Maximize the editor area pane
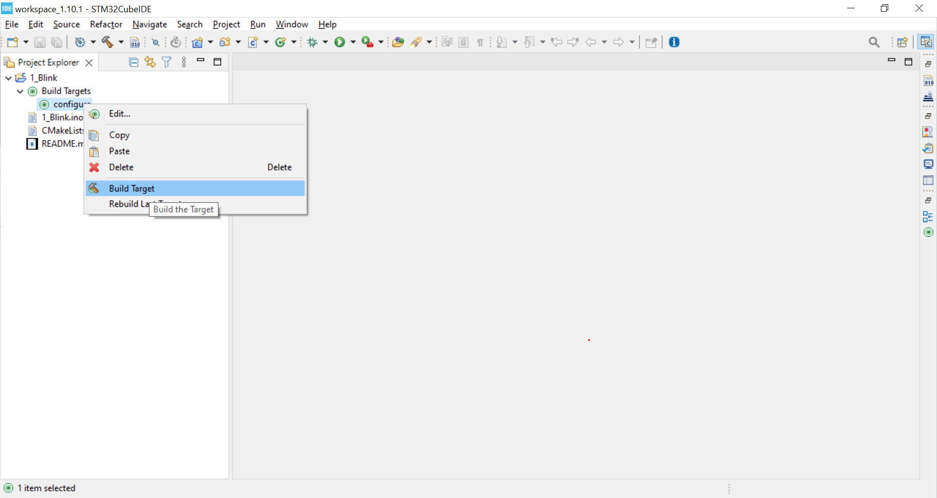The width and height of the screenshot is (937, 498). click(908, 62)
